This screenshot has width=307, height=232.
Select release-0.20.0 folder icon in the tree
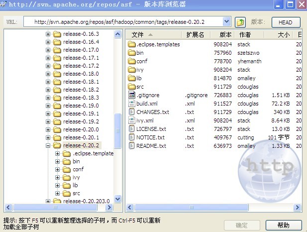click(x=57, y=130)
